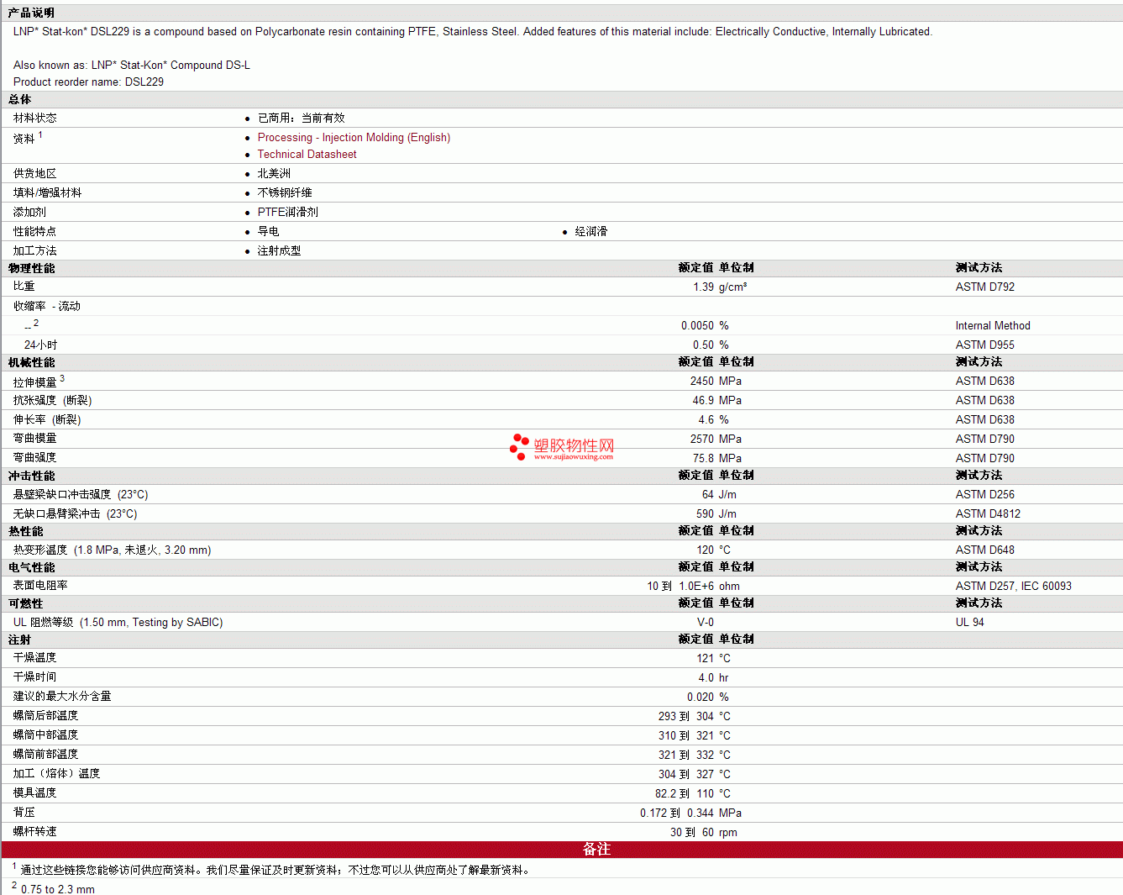Click the 螺筒后部温度 row label
1123x895 pixels.
45,716
